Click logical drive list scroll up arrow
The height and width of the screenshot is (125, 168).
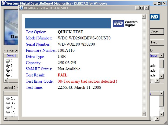162,93
